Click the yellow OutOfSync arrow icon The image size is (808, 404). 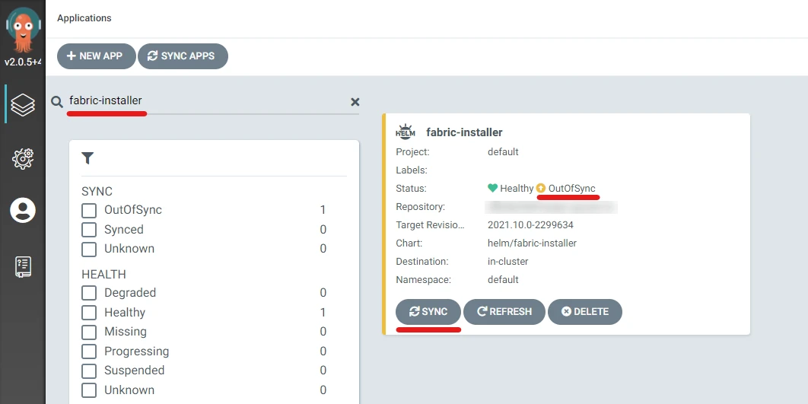coord(540,188)
